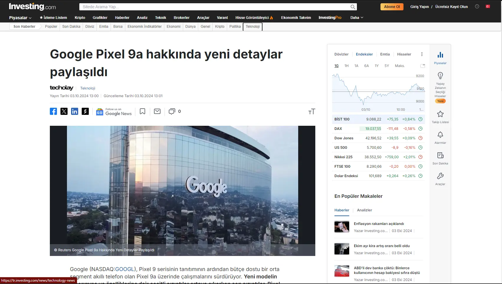Change text size with TT icon
The width and height of the screenshot is (502, 284).
pos(312,112)
